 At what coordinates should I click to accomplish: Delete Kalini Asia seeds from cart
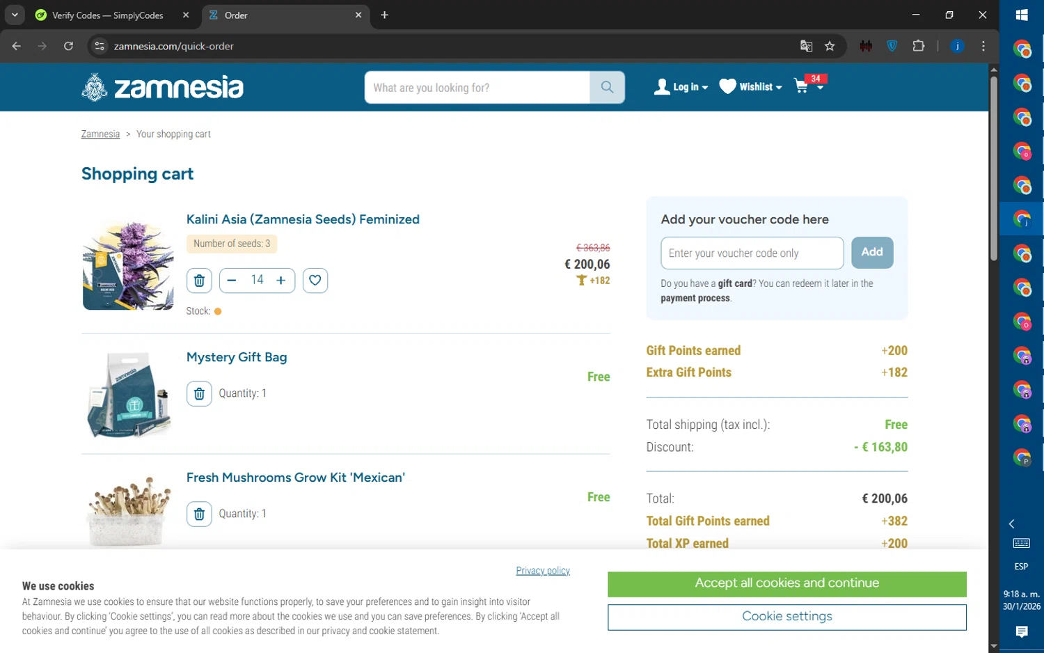tap(199, 281)
